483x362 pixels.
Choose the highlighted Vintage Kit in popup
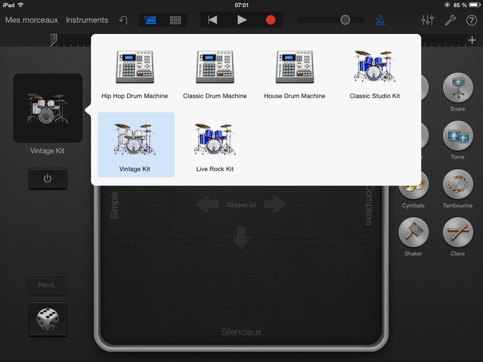coord(136,145)
